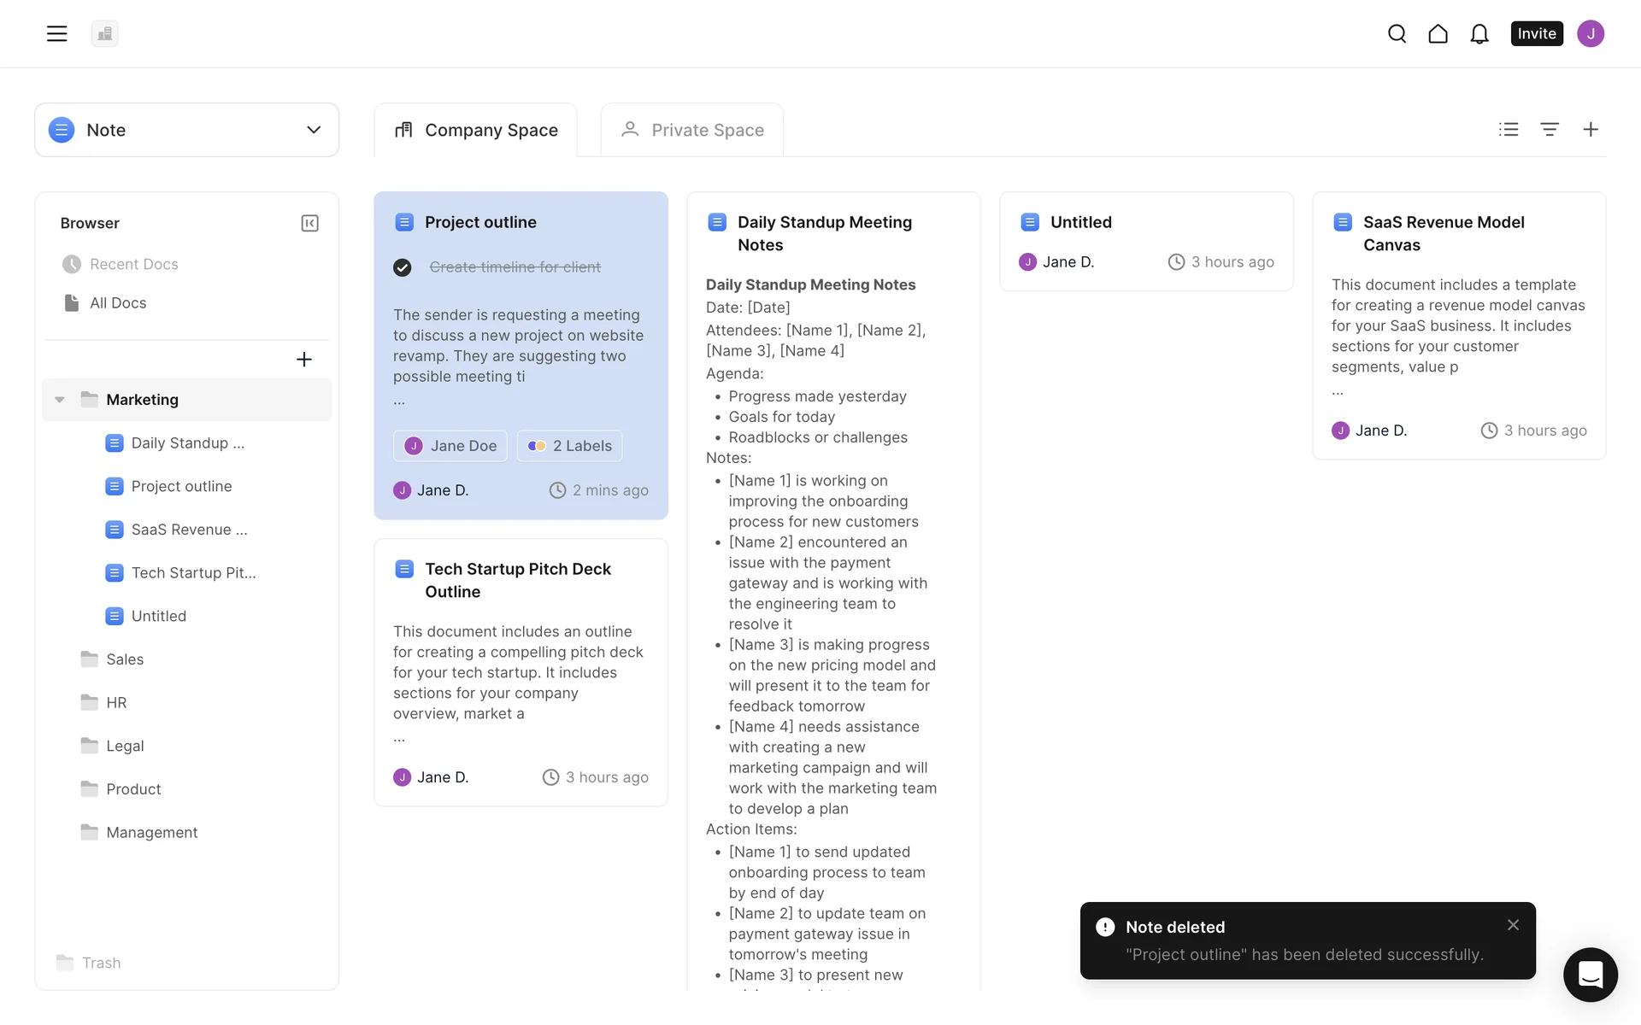Click the search magnifier icon
The width and height of the screenshot is (1641, 1025).
[1397, 33]
